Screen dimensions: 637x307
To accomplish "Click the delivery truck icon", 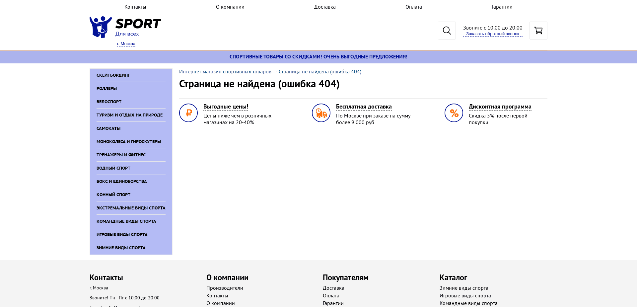I will tap(321, 113).
